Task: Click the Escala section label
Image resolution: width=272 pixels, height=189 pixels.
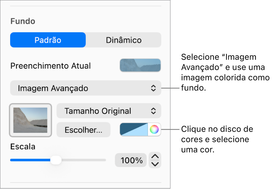Action: [23, 146]
